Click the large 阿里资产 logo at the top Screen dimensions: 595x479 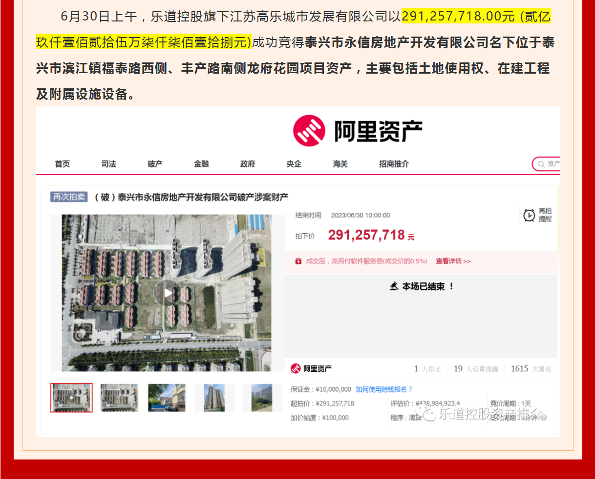coord(357,131)
